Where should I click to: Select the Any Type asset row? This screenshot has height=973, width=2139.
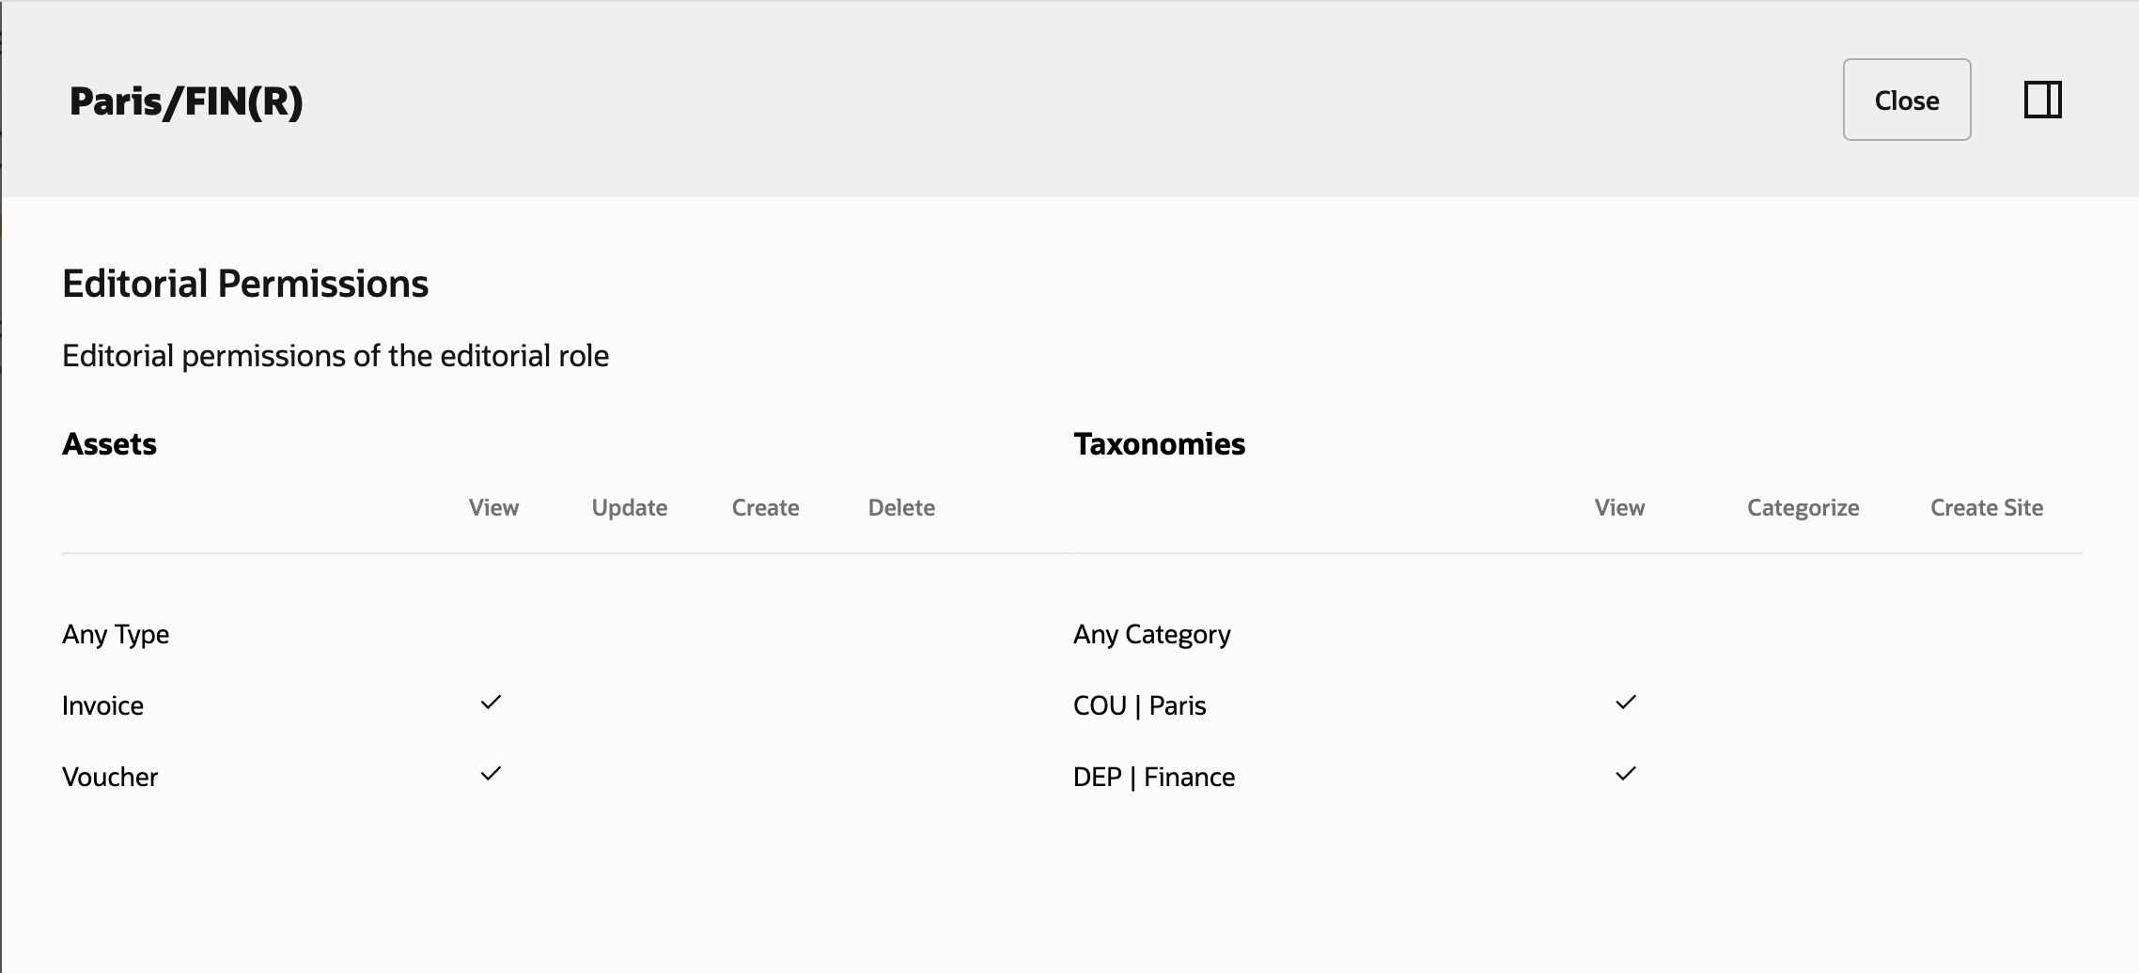coord(116,635)
